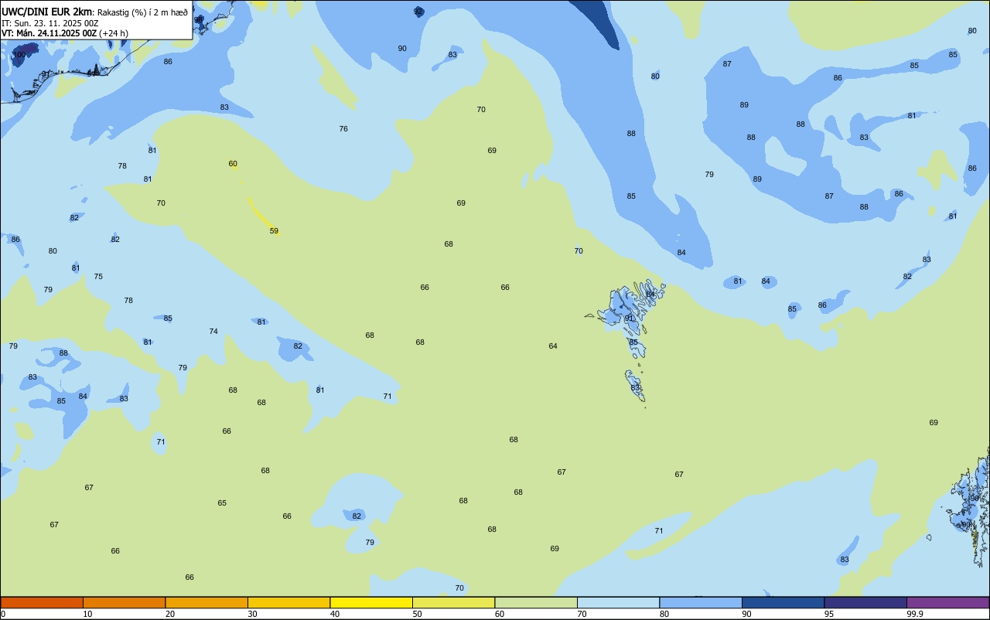990x620 pixels.
Task: Choose the golden 30–40 legend swatch
Action: click(288, 602)
